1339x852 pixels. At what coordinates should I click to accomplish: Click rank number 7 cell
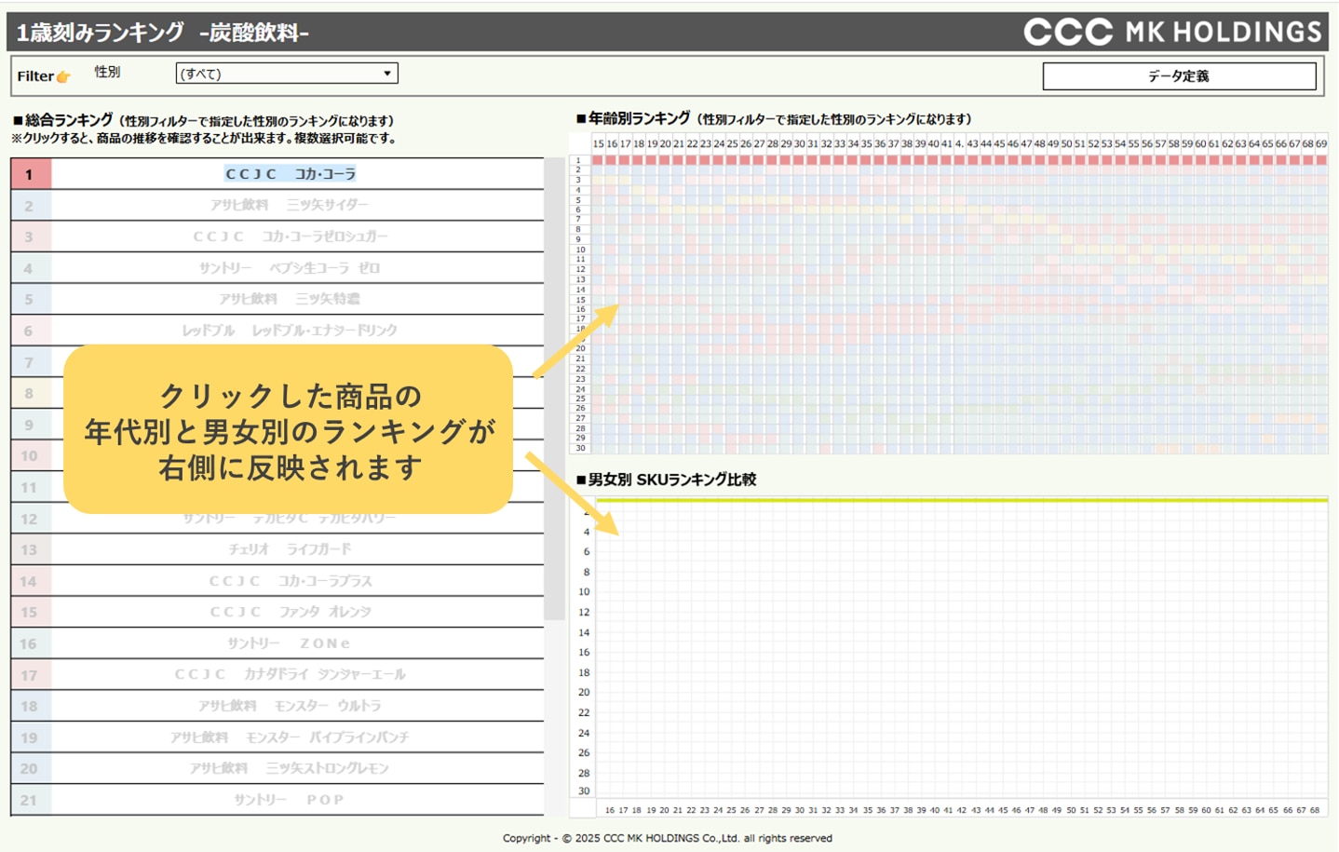(x=30, y=362)
